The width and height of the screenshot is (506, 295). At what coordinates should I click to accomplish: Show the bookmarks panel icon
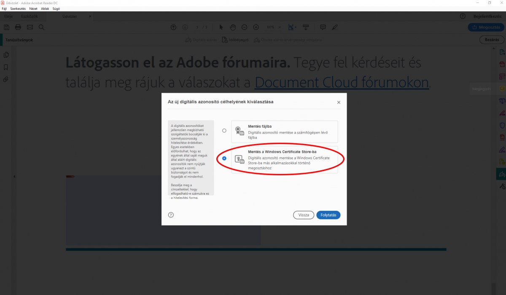(x=6, y=67)
